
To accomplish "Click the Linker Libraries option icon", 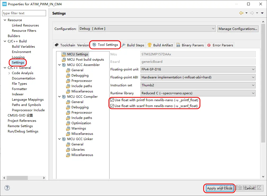I will (x=68, y=149).
